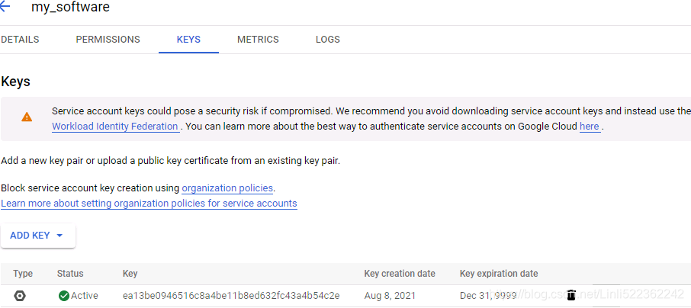Open Learn more about setting organization policies
This screenshot has width=691, height=308.
tap(149, 204)
